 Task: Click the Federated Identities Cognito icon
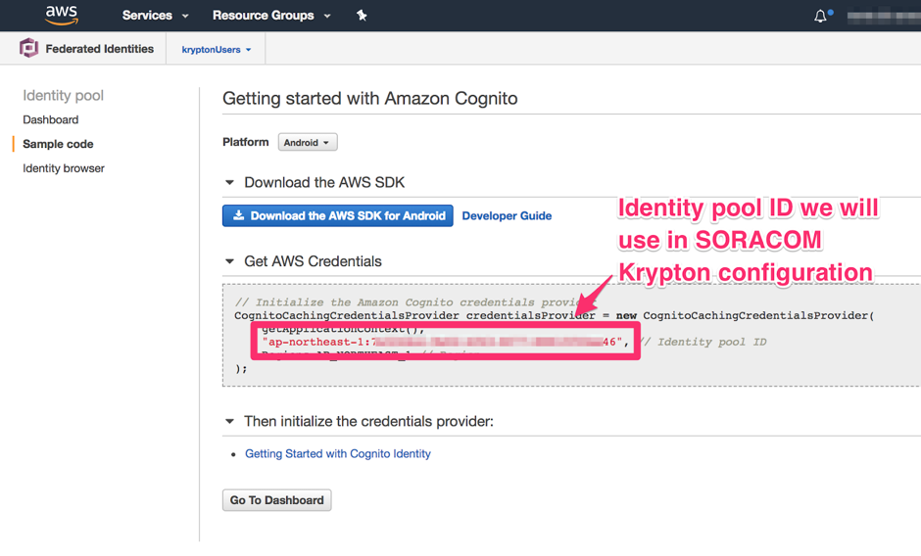[x=28, y=49]
